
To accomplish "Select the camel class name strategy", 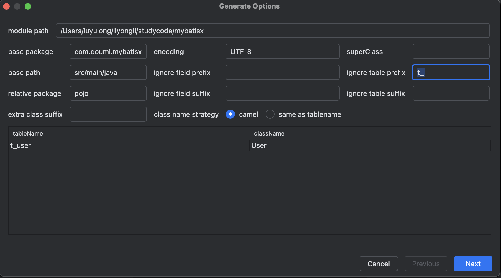I will tap(230, 114).
